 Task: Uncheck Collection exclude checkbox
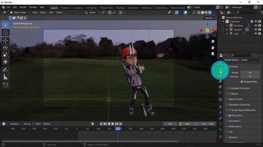tap(252, 22)
